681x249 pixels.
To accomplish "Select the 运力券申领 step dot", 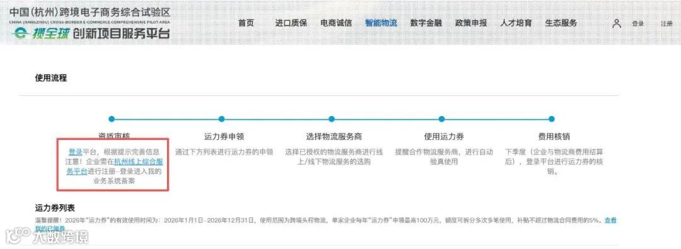I will [221, 119].
